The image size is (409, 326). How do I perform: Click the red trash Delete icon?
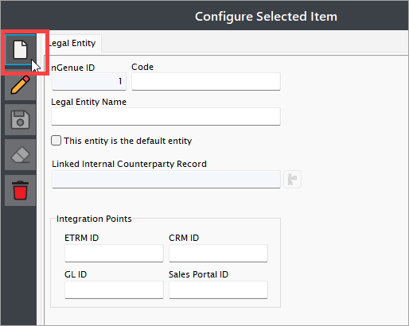[21, 190]
